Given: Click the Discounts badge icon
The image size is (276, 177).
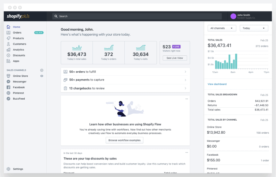Looking at the screenshot, I should pyautogui.click(x=8, y=55).
